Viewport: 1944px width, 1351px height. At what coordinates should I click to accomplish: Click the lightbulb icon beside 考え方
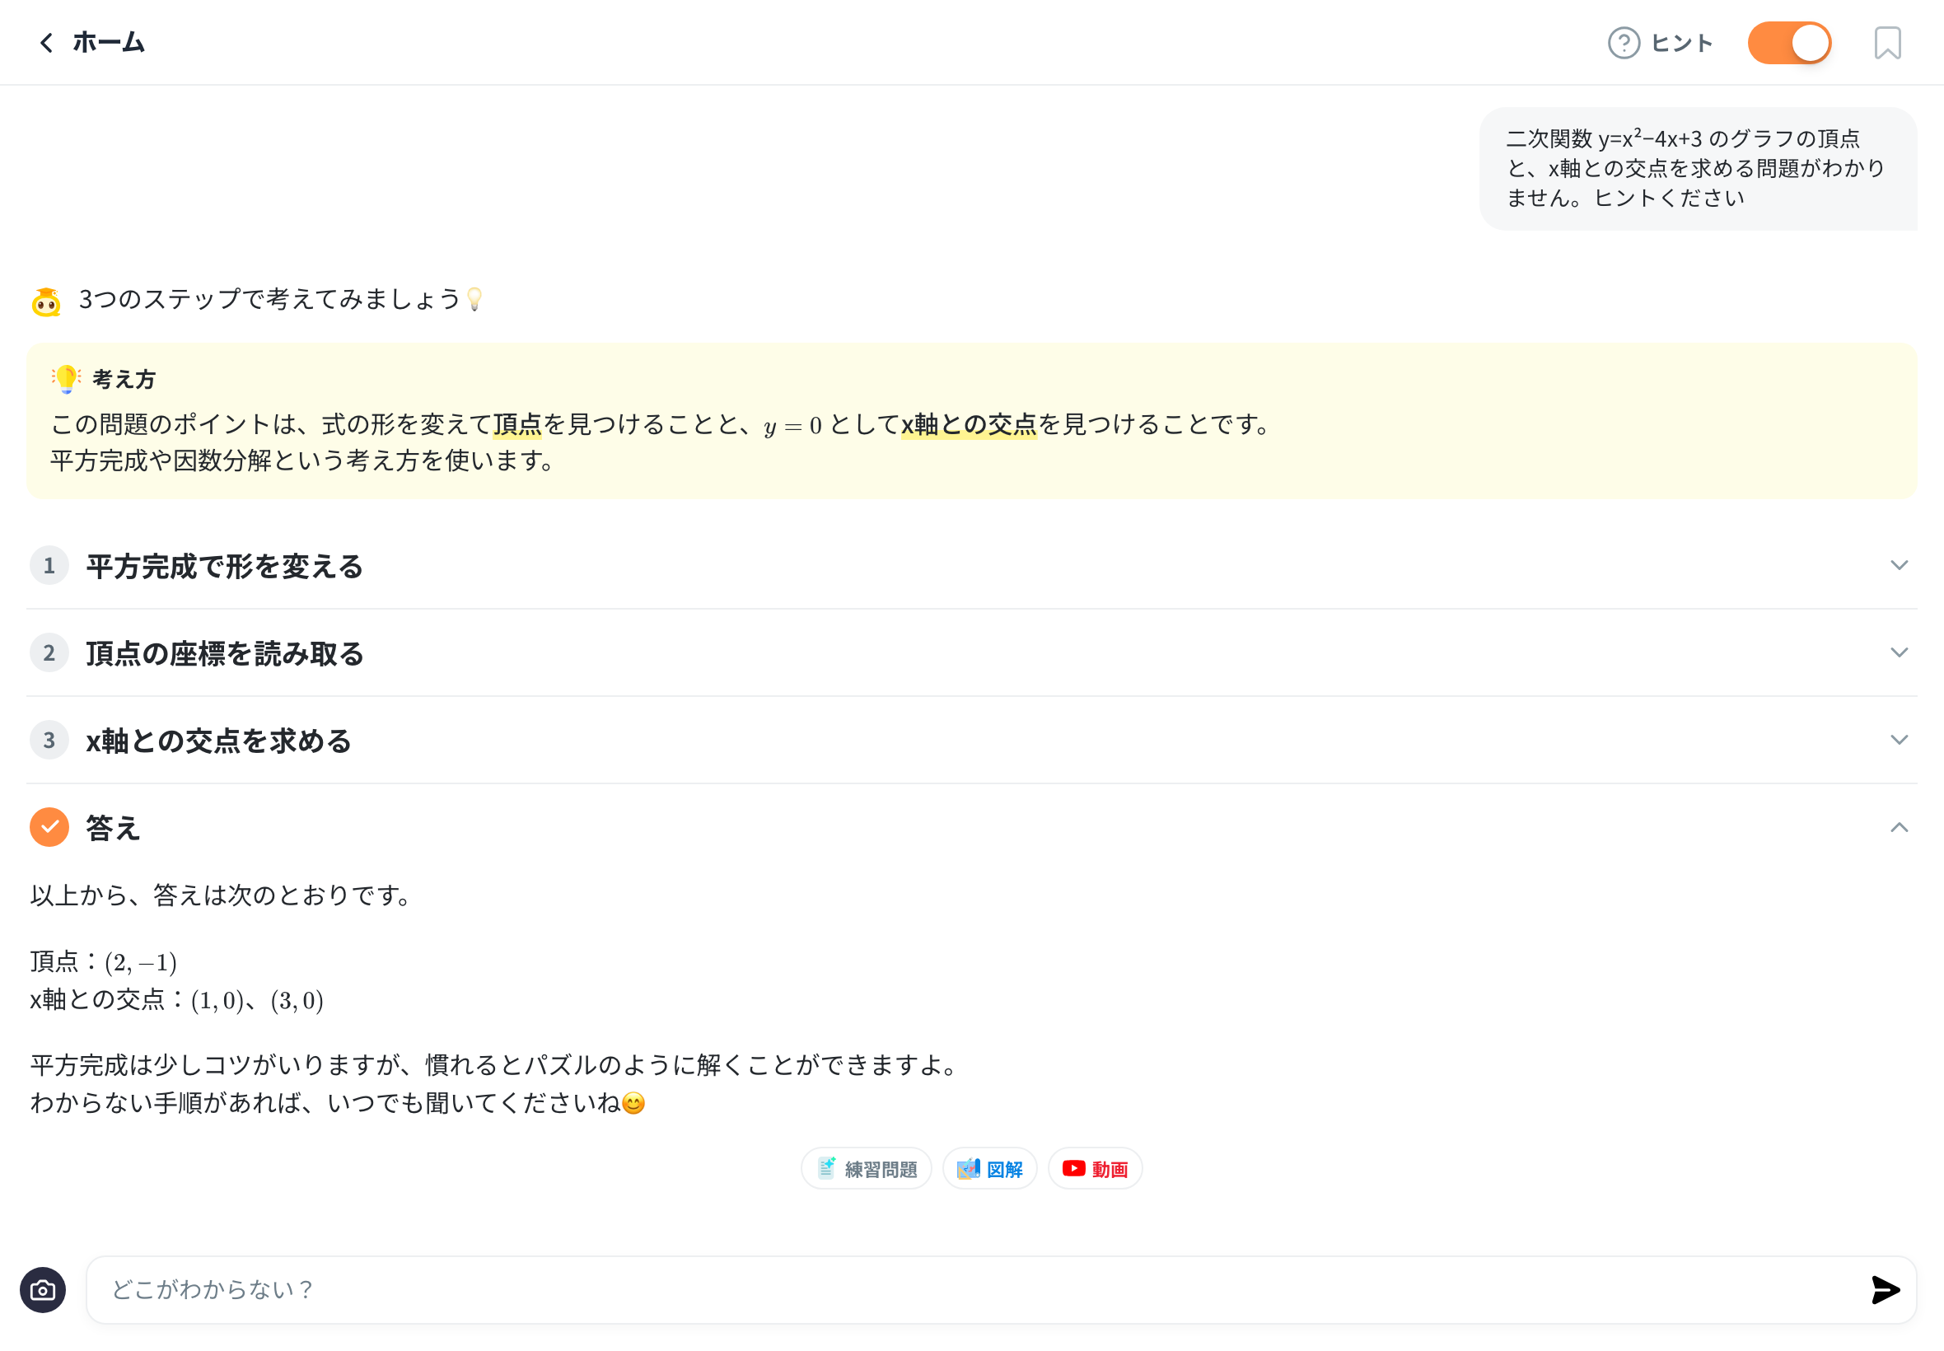click(x=66, y=378)
